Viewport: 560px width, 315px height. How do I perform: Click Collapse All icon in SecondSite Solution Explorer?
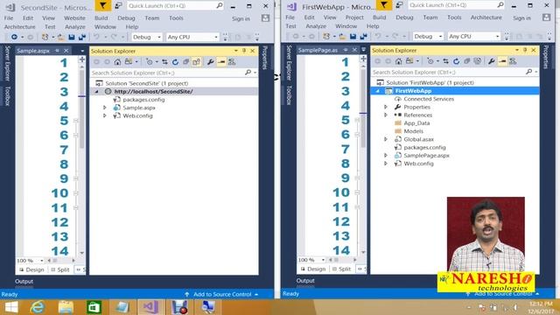coord(185,62)
